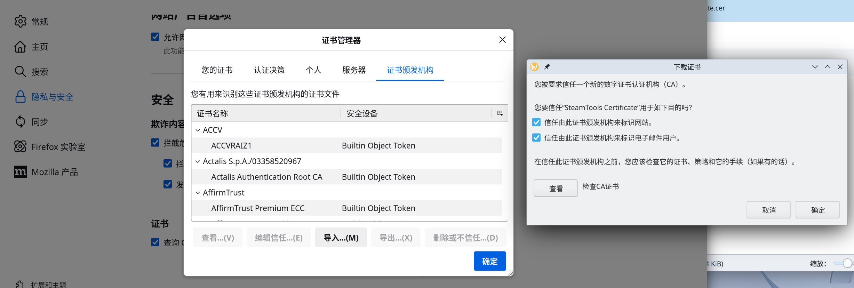Screen dimensions: 854x288
Task: Open the 常规 settings category
Action: point(40,22)
